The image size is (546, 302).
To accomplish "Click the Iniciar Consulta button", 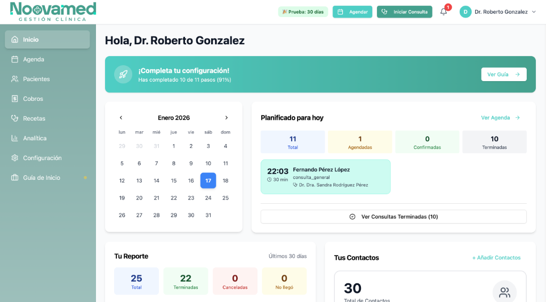I will [405, 12].
